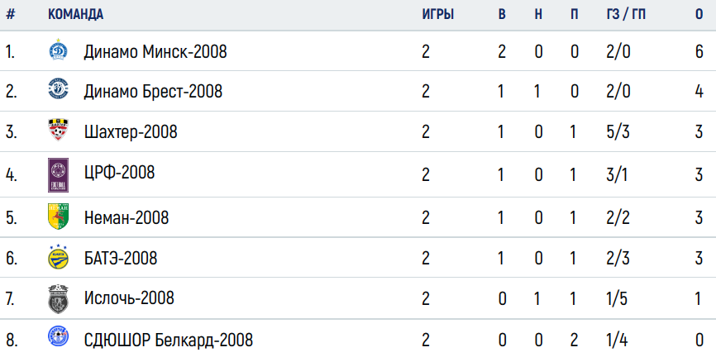Click the О points column header
The height and width of the screenshot is (357, 716).
coord(699,14)
